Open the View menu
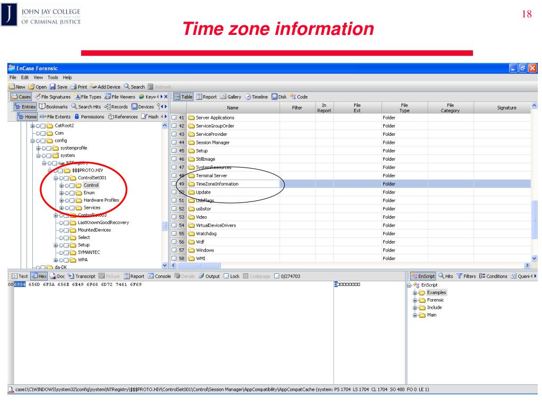The width and height of the screenshot is (542, 406). 38,77
